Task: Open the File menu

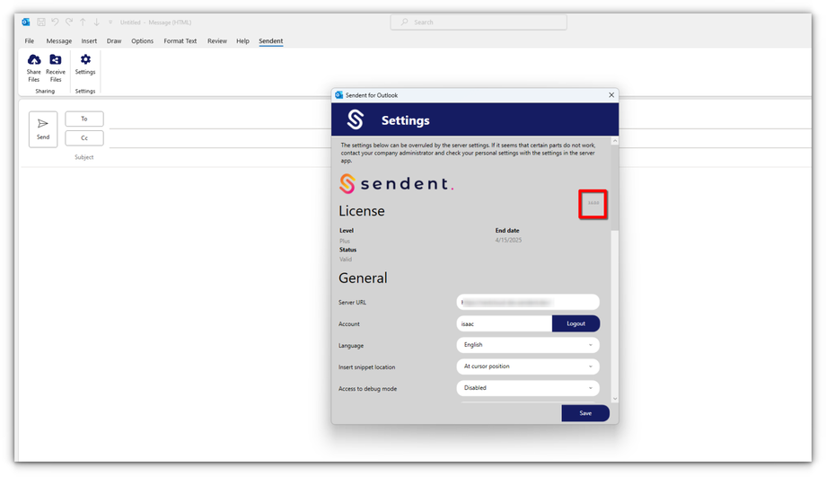Action: click(x=30, y=41)
